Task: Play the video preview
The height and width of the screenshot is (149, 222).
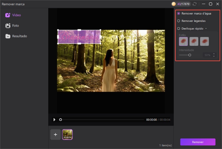Action: pyautogui.click(x=54, y=120)
